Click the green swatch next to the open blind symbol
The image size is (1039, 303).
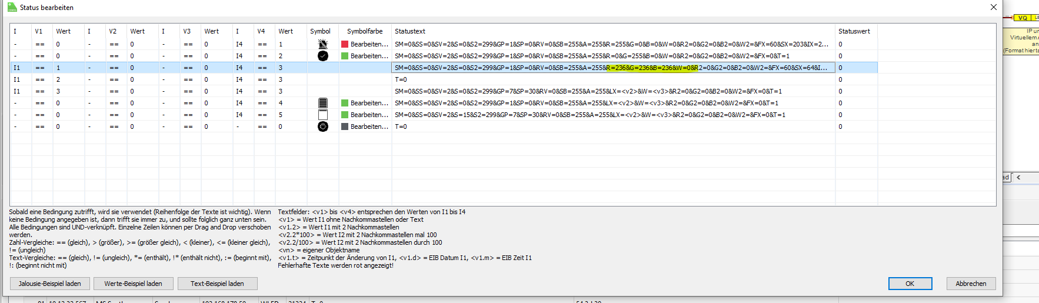[345, 115]
